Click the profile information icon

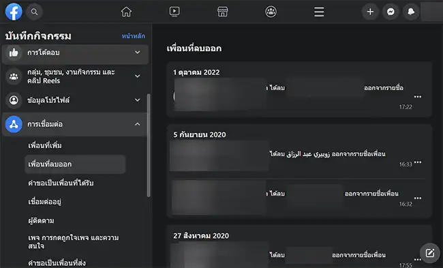click(x=14, y=100)
